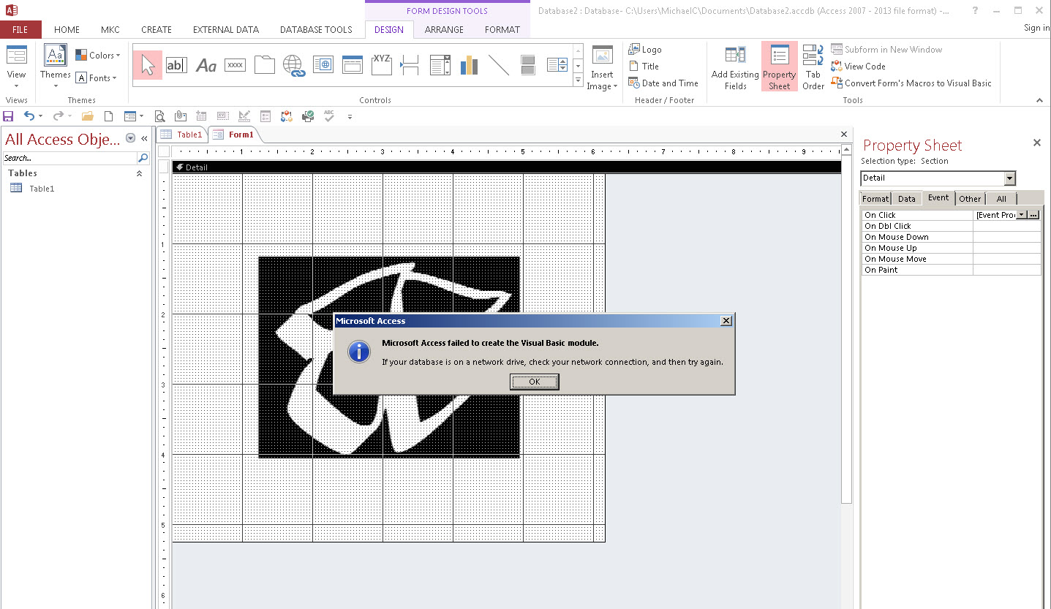Switch to the Format tab in Property Sheet
Viewport: 1051px width, 609px height.
click(x=875, y=198)
